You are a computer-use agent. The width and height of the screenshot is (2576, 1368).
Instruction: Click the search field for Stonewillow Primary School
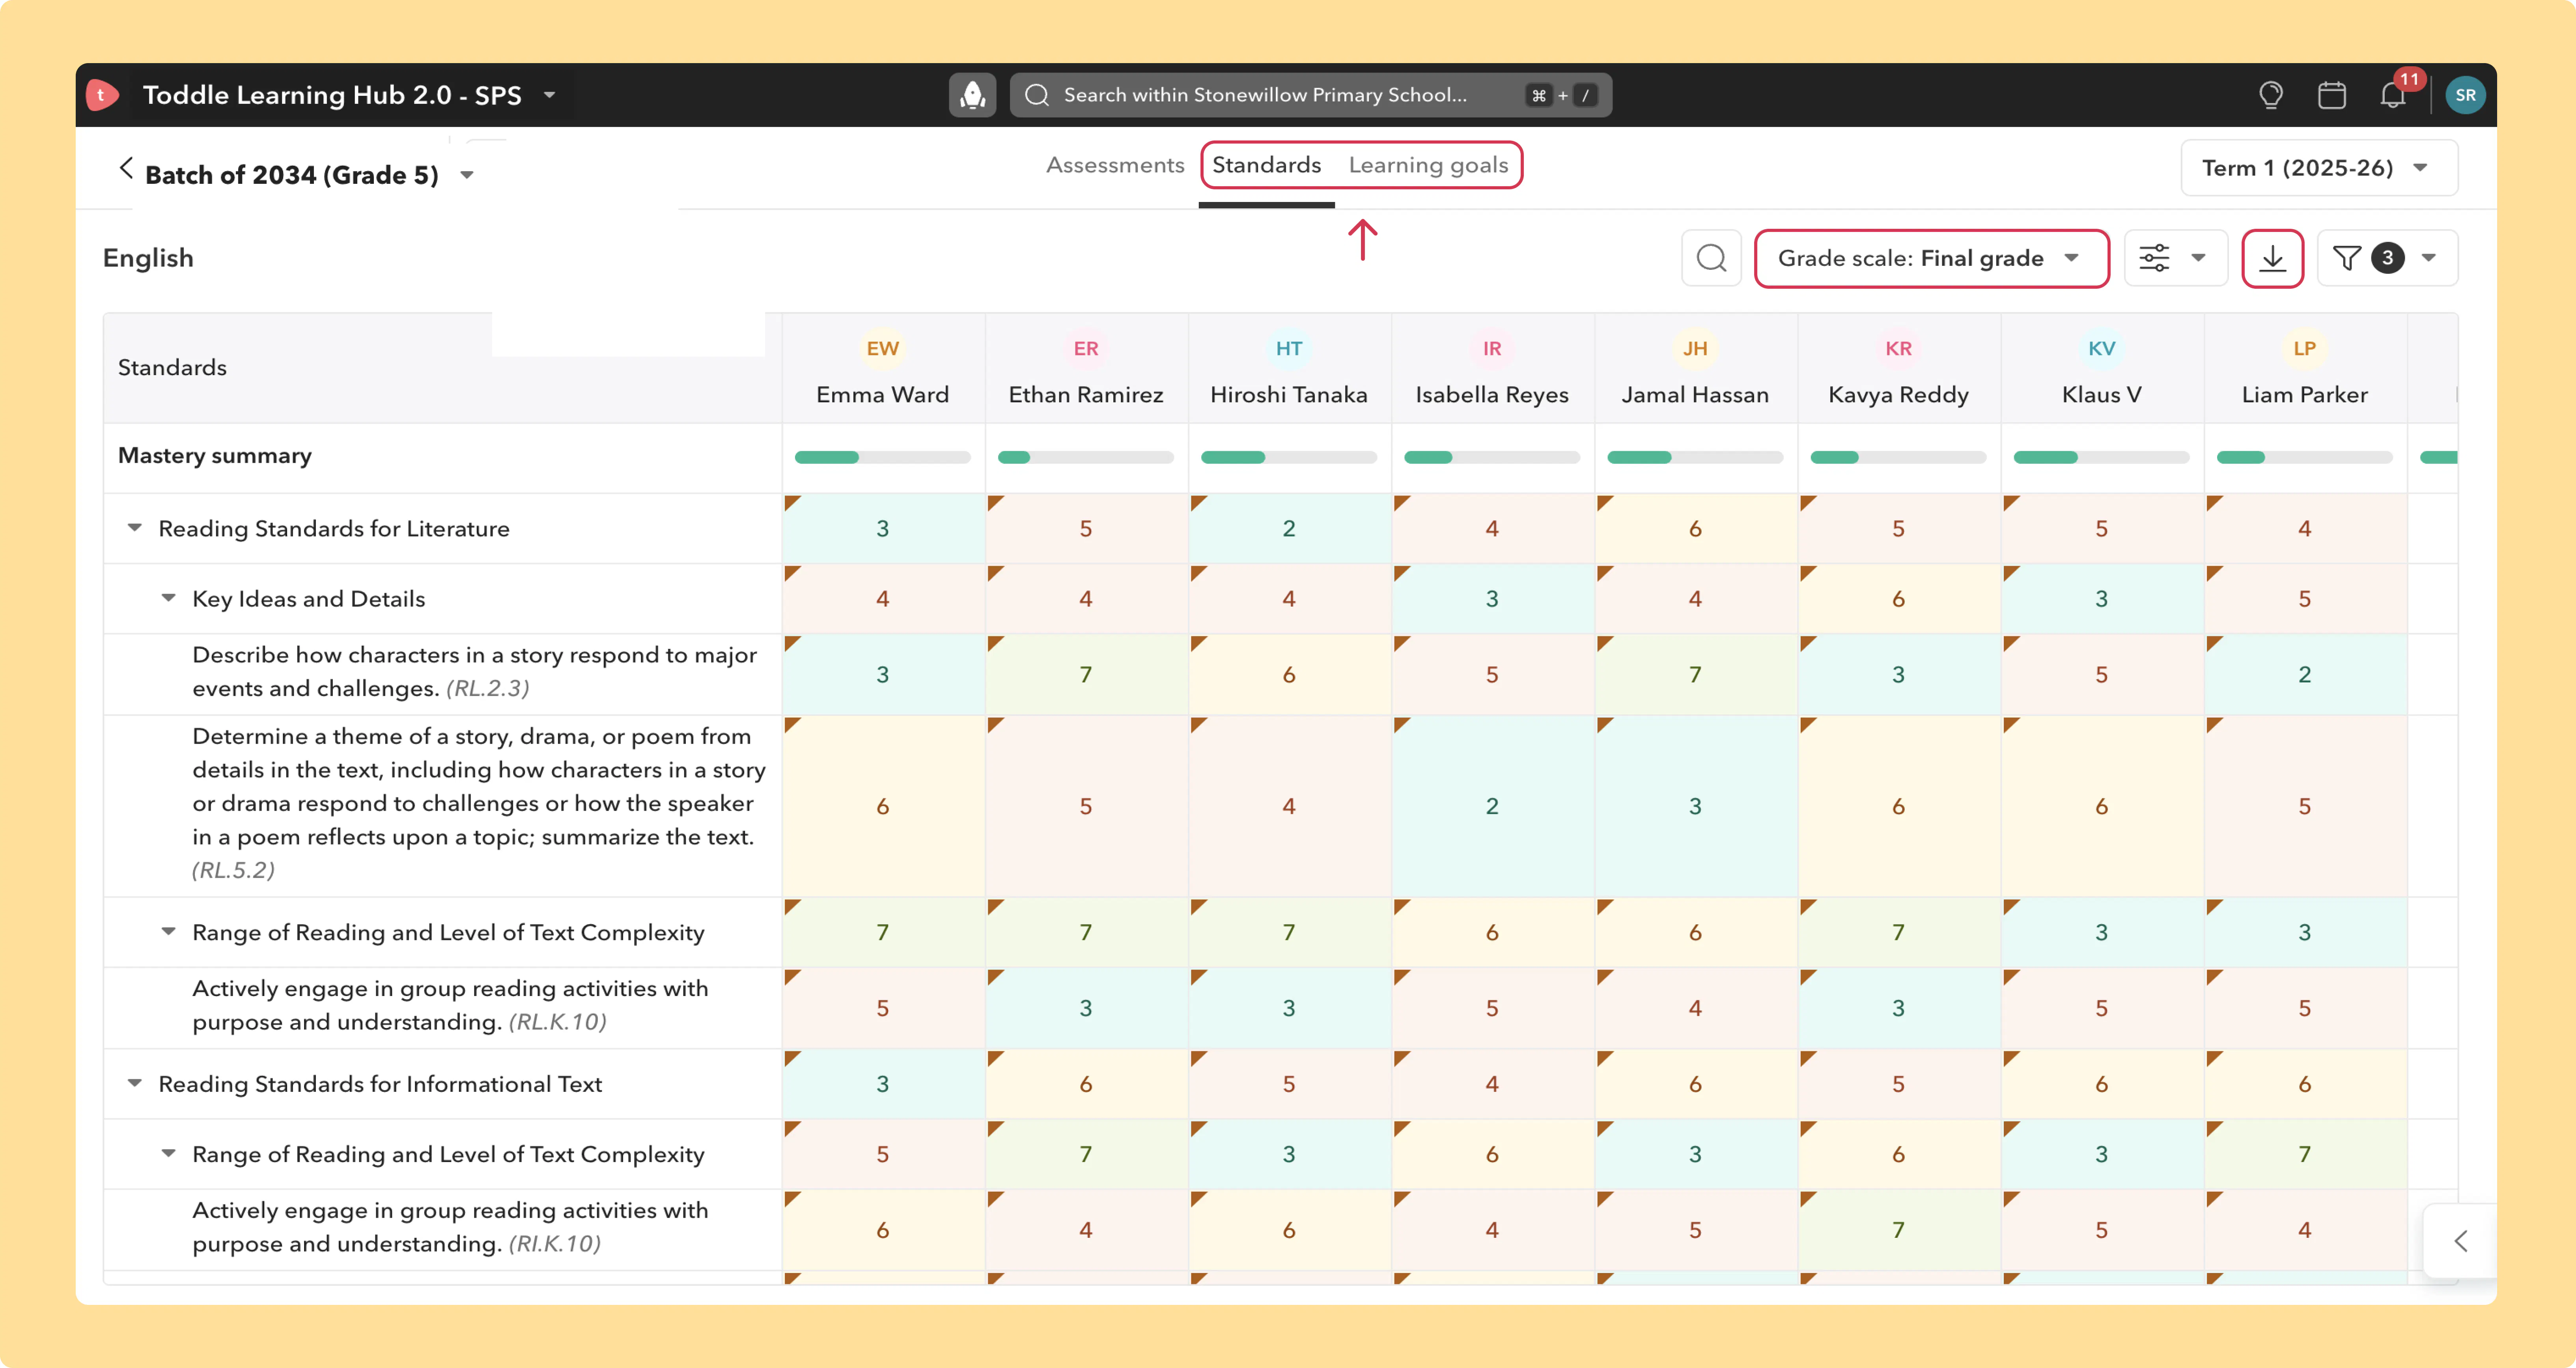point(1310,95)
